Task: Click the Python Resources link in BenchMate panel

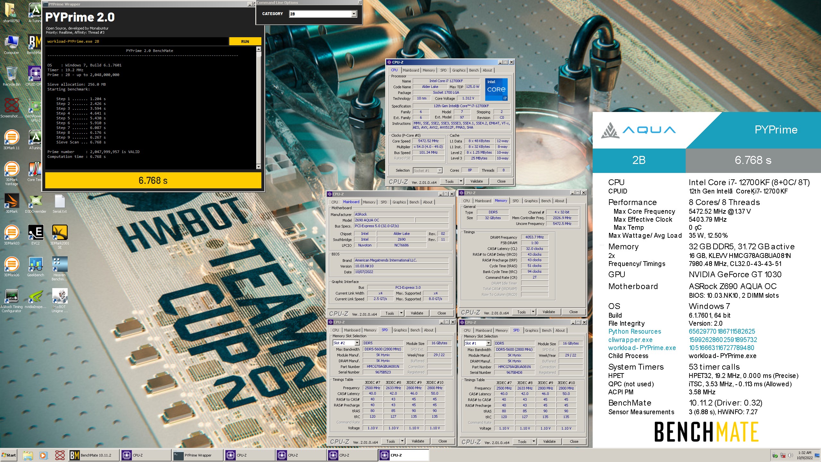Action: coord(635,331)
